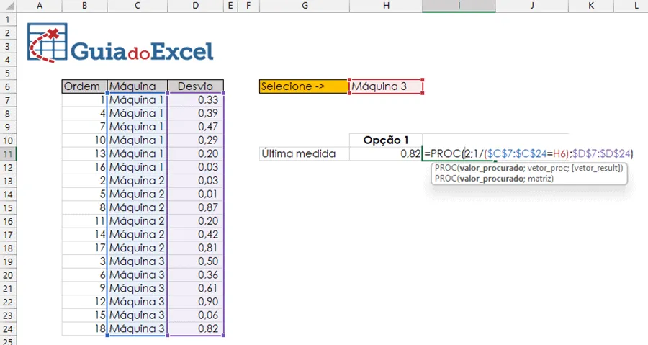This screenshot has height=345, width=648.
Task: Click the Selecione -> orange cell
Action: click(304, 86)
